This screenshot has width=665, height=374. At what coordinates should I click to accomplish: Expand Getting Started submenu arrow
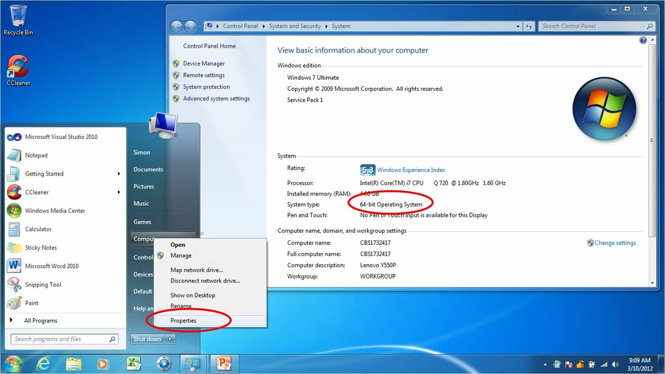pyautogui.click(x=119, y=174)
